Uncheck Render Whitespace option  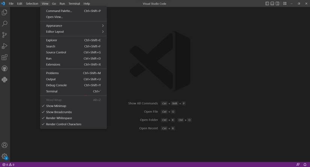(73, 118)
